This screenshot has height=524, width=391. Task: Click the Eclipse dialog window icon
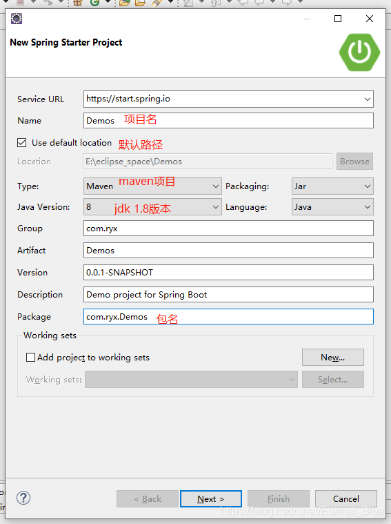coord(17,19)
